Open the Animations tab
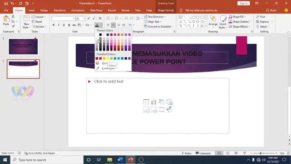Viewport: 291px width, 164px height. [x=78, y=10]
